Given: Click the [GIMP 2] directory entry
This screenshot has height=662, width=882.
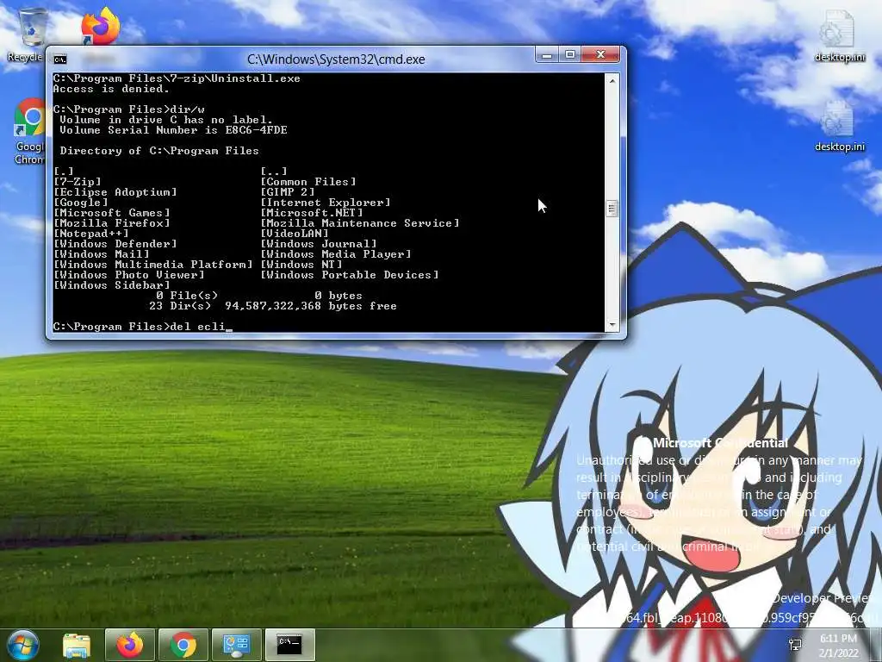Looking at the screenshot, I should click(x=288, y=192).
